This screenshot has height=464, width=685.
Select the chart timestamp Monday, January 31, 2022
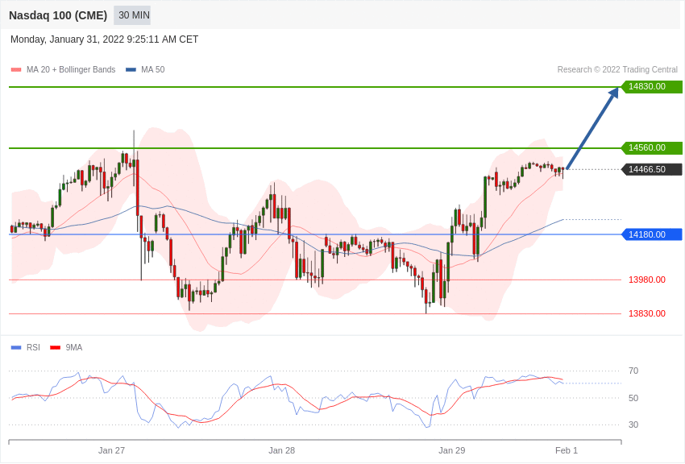pos(105,39)
